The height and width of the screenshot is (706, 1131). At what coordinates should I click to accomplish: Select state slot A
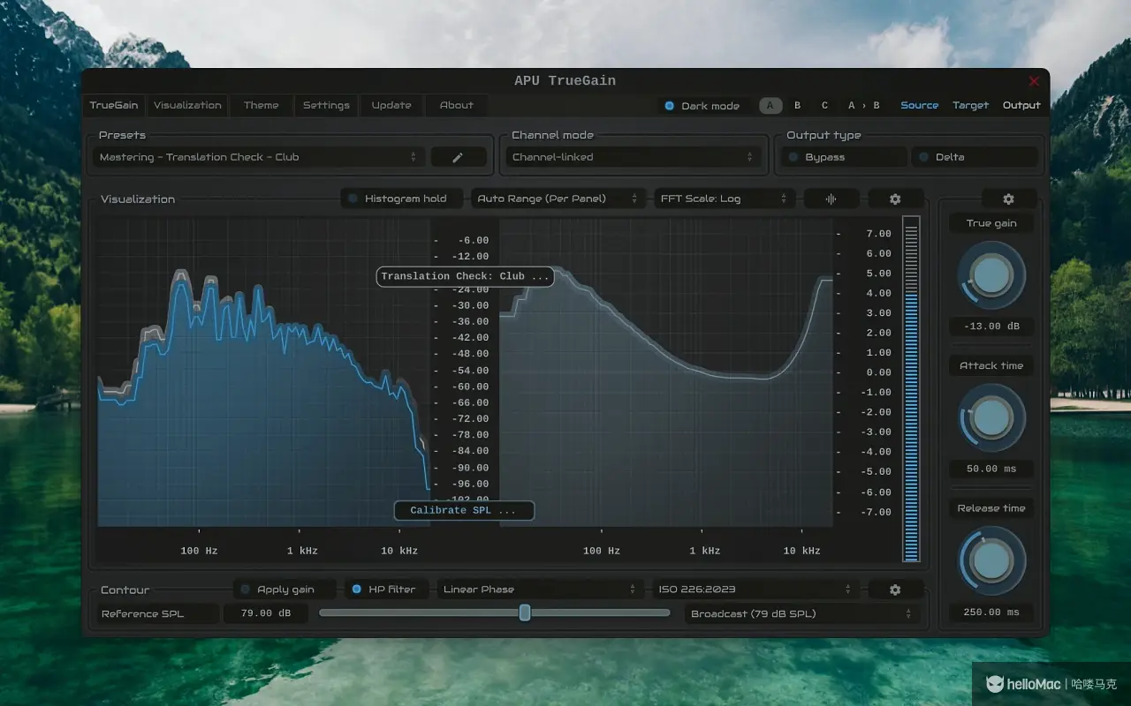point(770,106)
